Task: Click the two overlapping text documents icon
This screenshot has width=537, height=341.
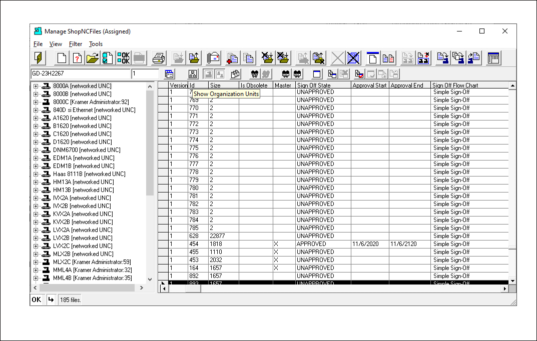Action: pos(248,58)
